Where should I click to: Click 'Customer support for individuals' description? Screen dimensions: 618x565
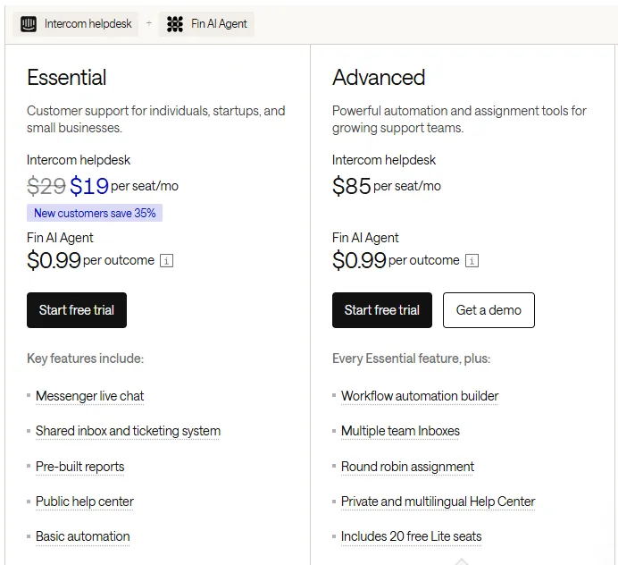(x=156, y=119)
